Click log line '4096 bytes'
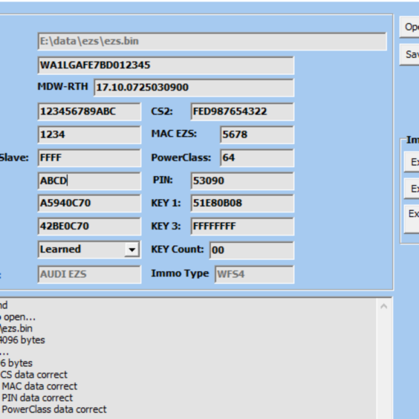This screenshot has width=419, height=419. [22, 340]
